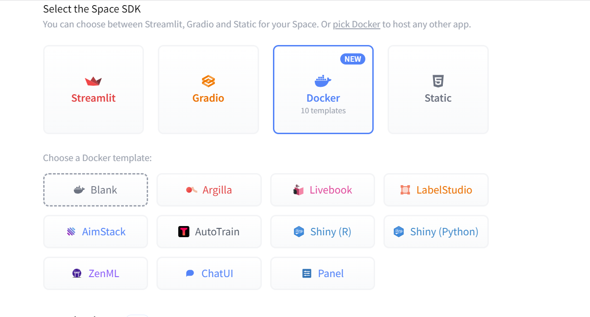Click the Panel template icon

pos(307,273)
